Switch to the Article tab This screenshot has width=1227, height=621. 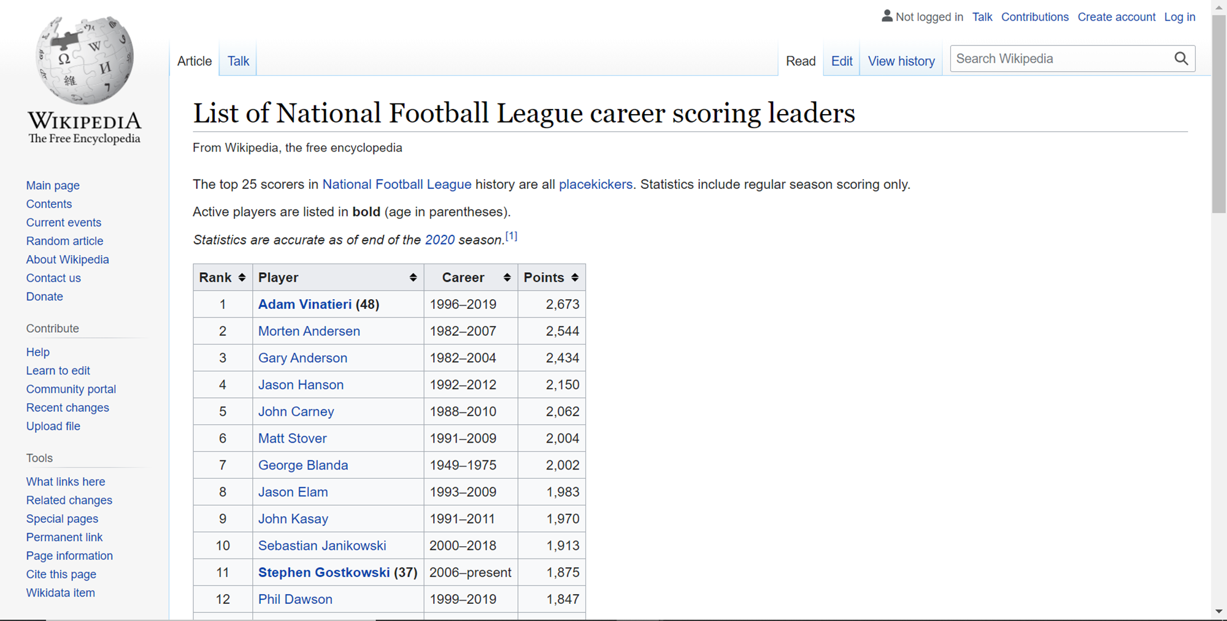(194, 61)
